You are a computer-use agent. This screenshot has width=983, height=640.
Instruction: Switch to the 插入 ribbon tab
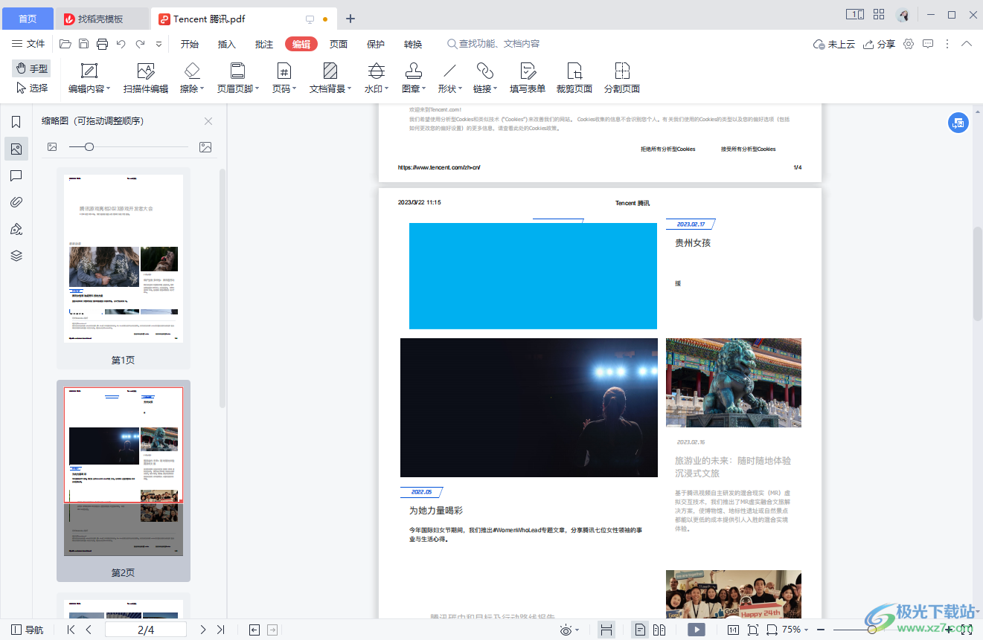(227, 44)
